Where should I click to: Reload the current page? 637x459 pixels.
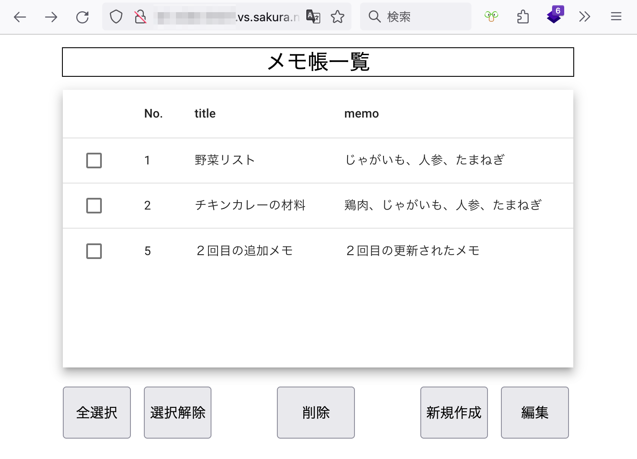click(82, 17)
